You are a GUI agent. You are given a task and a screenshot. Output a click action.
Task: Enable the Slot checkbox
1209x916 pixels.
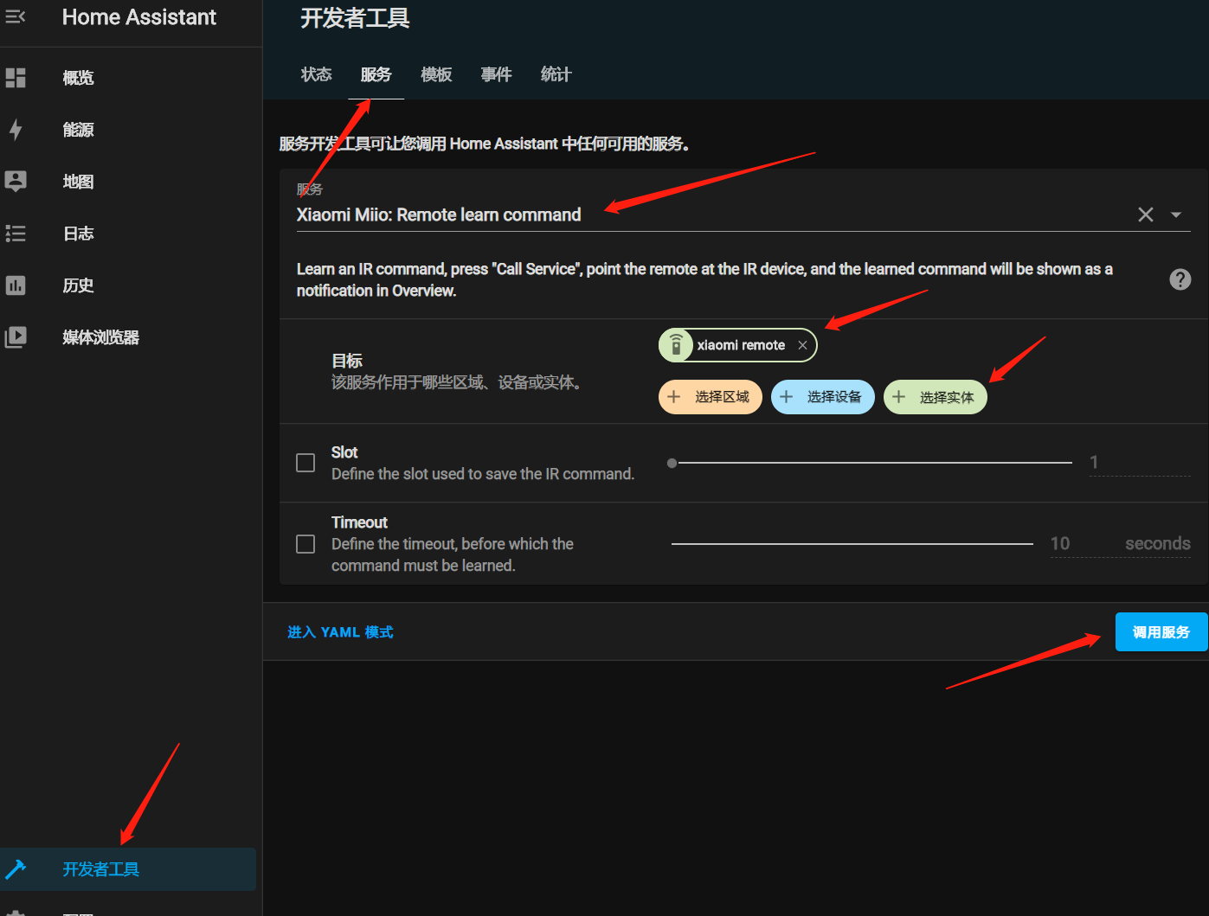305,463
